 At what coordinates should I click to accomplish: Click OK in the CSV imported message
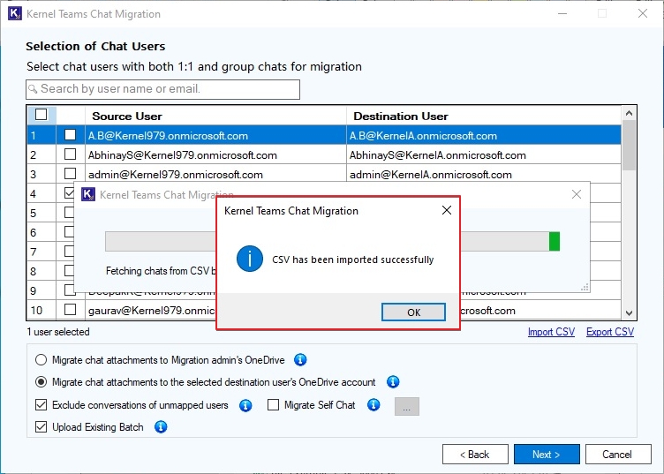click(413, 312)
